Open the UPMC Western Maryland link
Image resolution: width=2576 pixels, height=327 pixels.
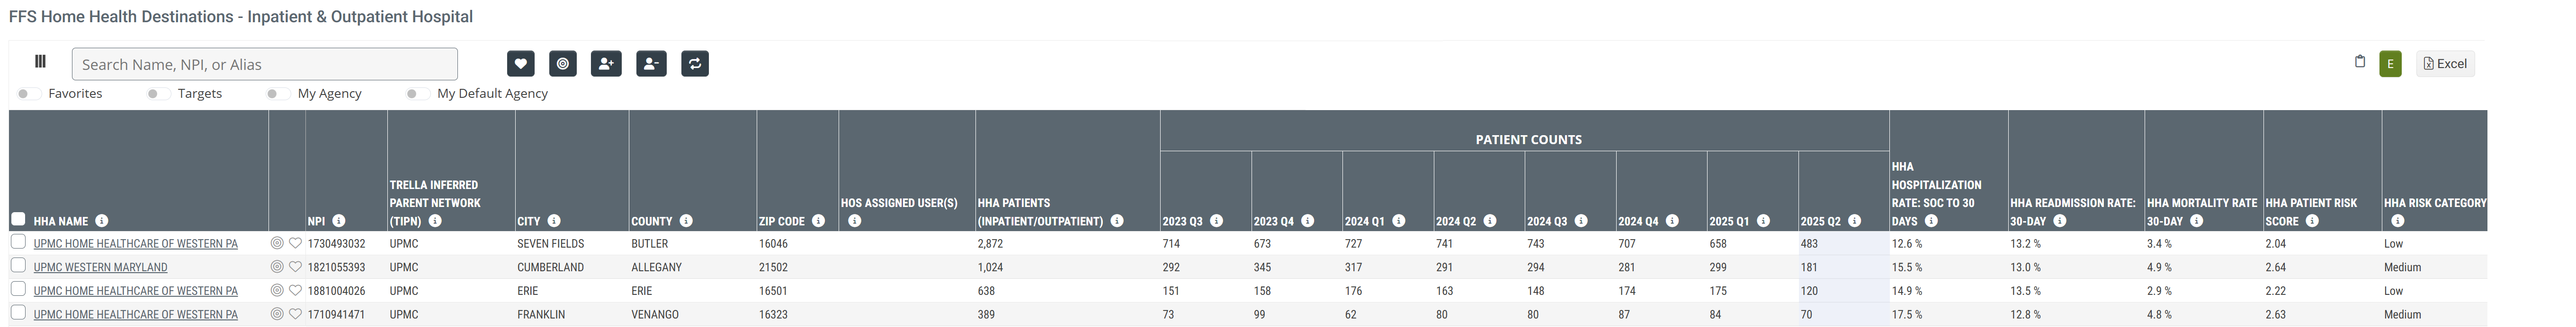pos(100,267)
